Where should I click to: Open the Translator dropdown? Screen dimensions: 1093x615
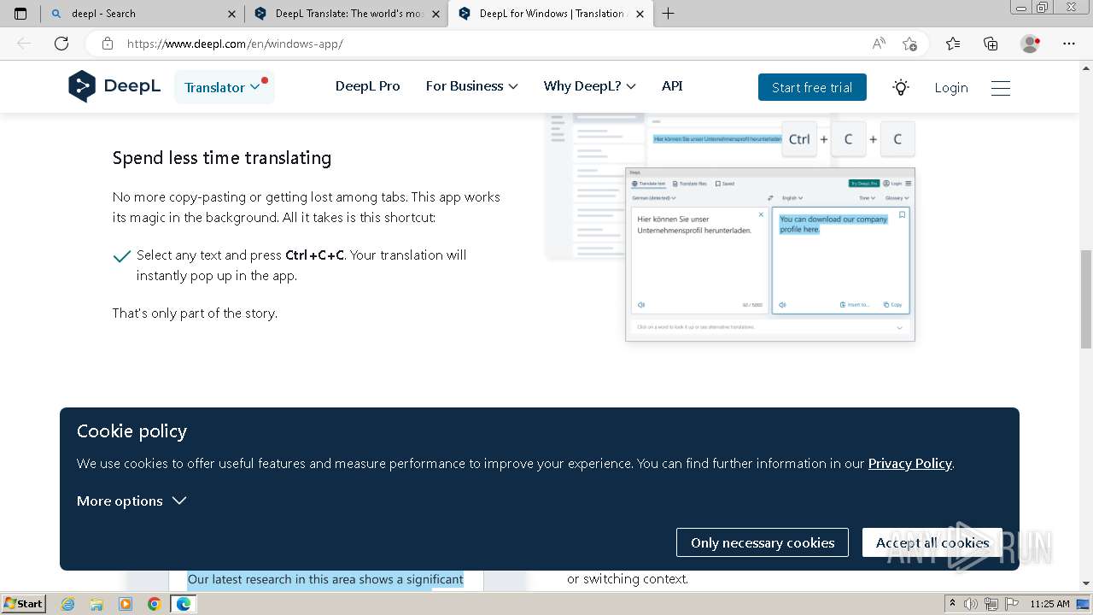coord(224,87)
